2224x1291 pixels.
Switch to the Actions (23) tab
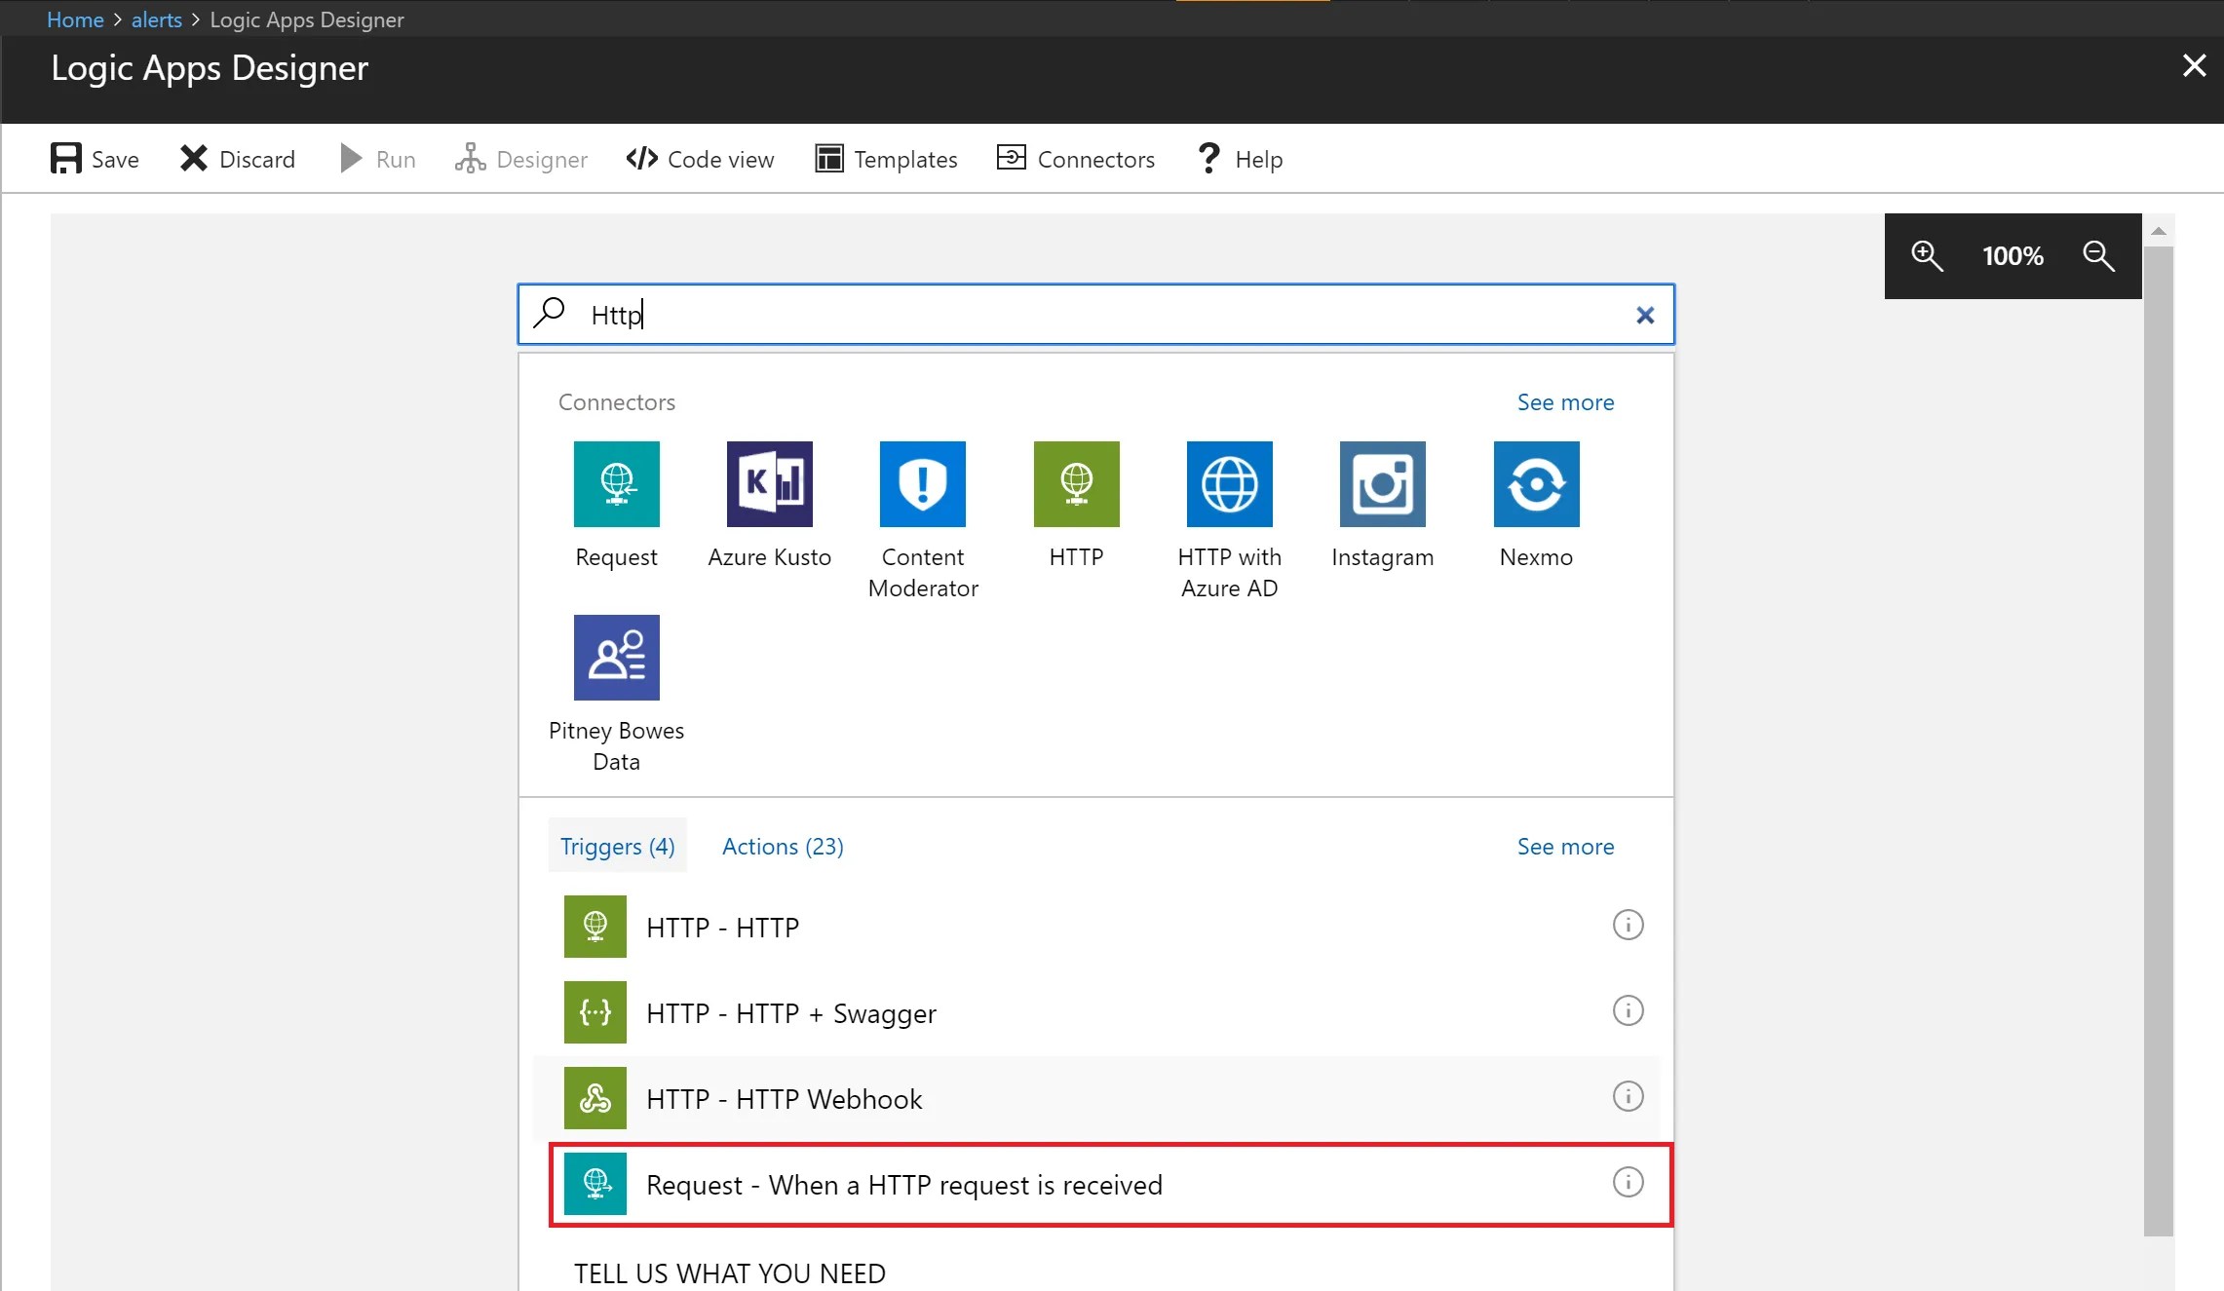(783, 846)
